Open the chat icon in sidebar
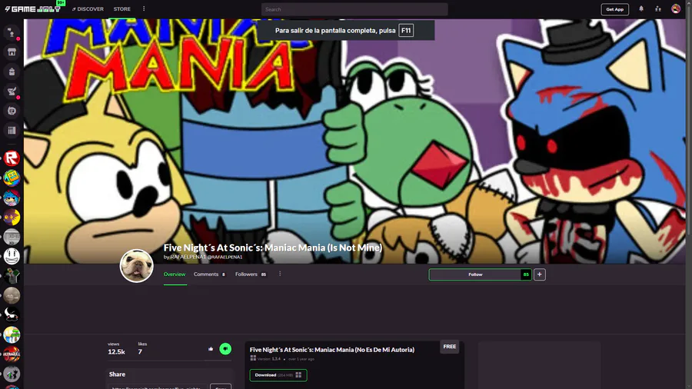 click(x=12, y=32)
